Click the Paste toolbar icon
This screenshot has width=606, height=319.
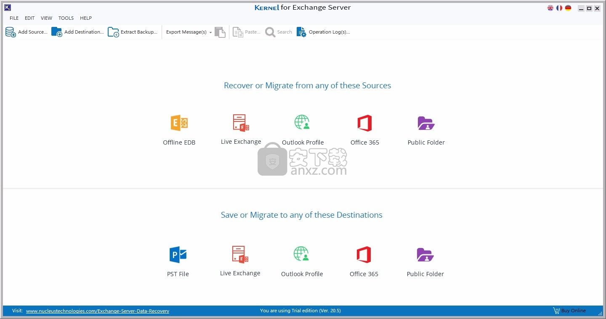(238, 32)
